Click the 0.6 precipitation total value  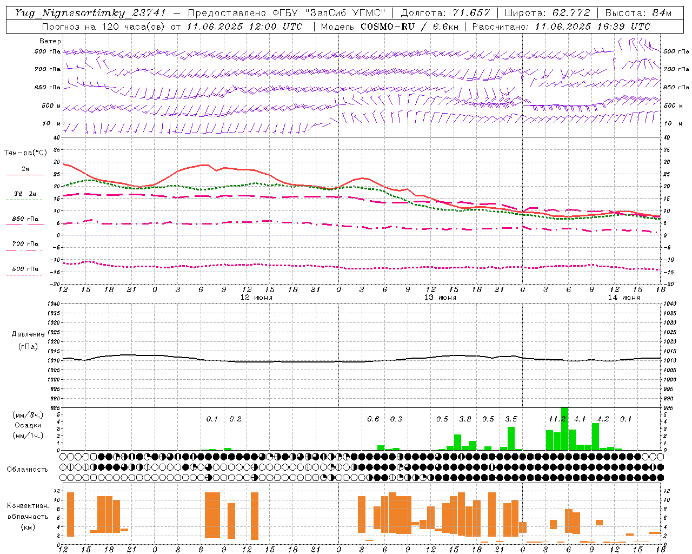[373, 419]
